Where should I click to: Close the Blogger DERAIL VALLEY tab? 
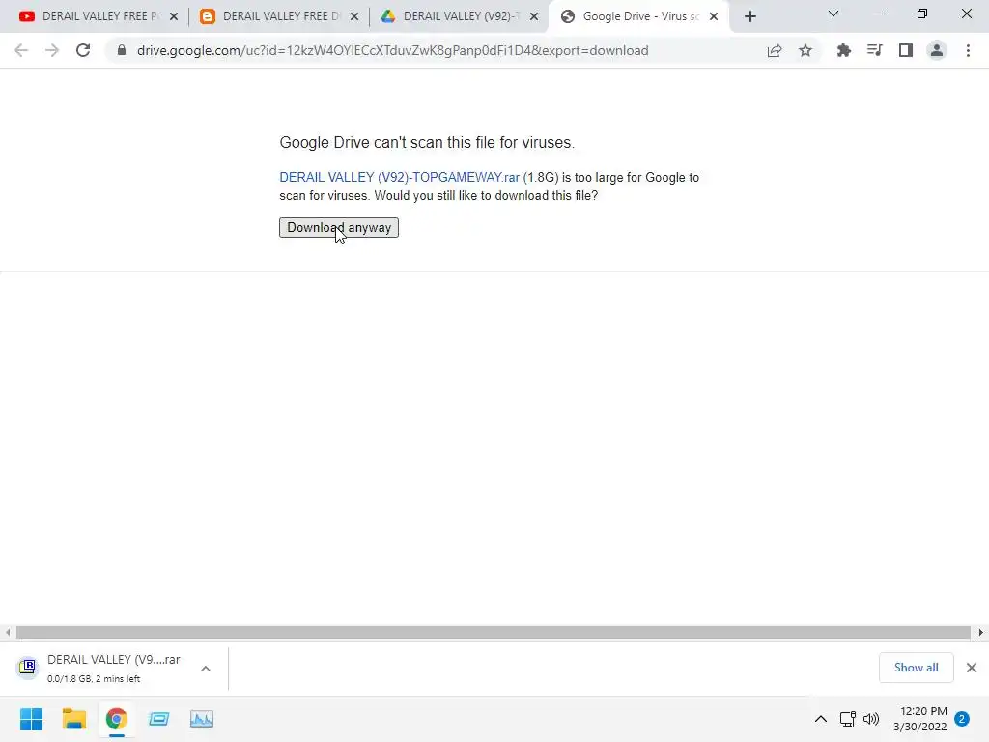tap(354, 16)
